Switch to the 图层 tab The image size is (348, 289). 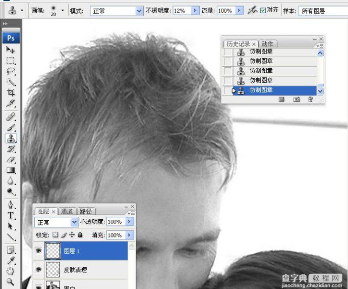coord(44,211)
